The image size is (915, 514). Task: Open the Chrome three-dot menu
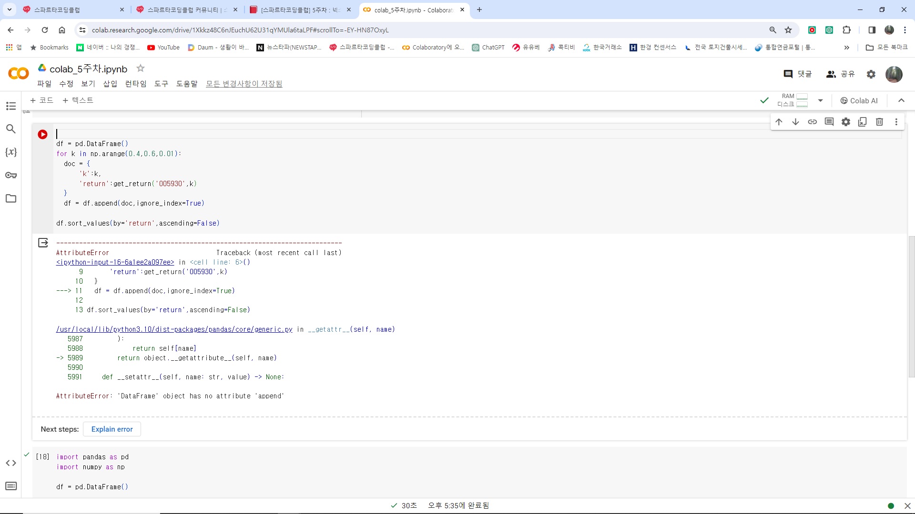(x=905, y=30)
